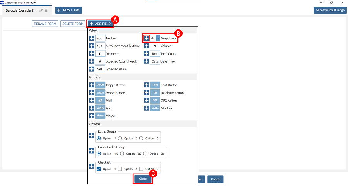Check Option 2 in Checklist

120,169
